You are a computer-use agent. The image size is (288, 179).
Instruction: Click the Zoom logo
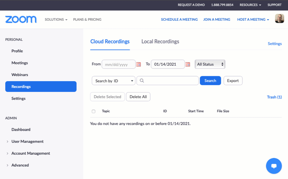coord(21,20)
